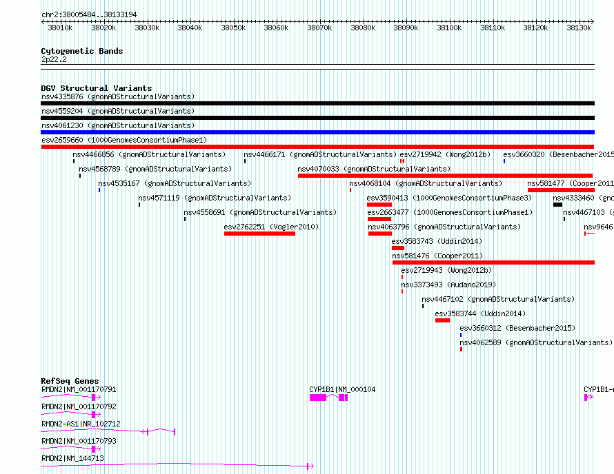
Task: Open esv3590413 (1000GenomesConsortiumPhase3) label
Action: [x=450, y=198]
